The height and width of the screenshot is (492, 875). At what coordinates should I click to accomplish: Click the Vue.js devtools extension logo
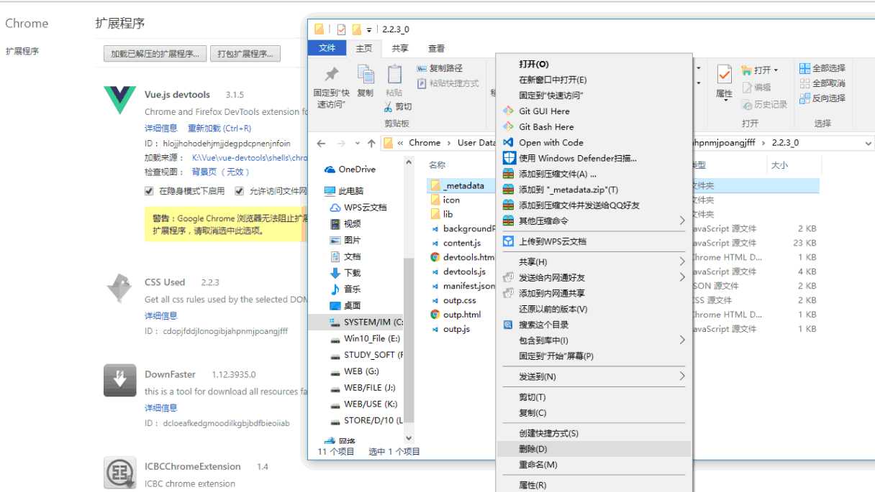pyautogui.click(x=119, y=101)
